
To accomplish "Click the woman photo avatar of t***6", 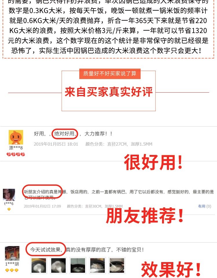I will 9,195.
